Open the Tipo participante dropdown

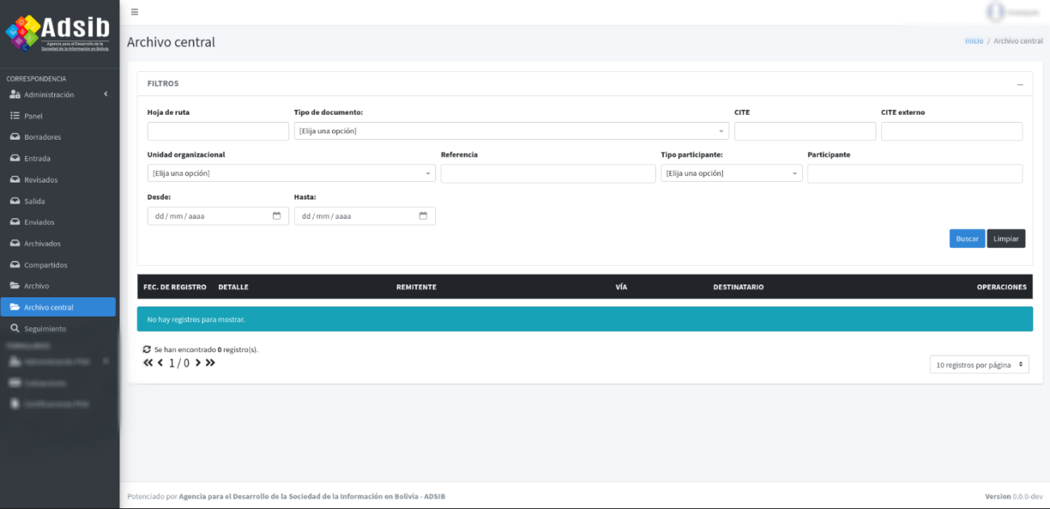(731, 174)
